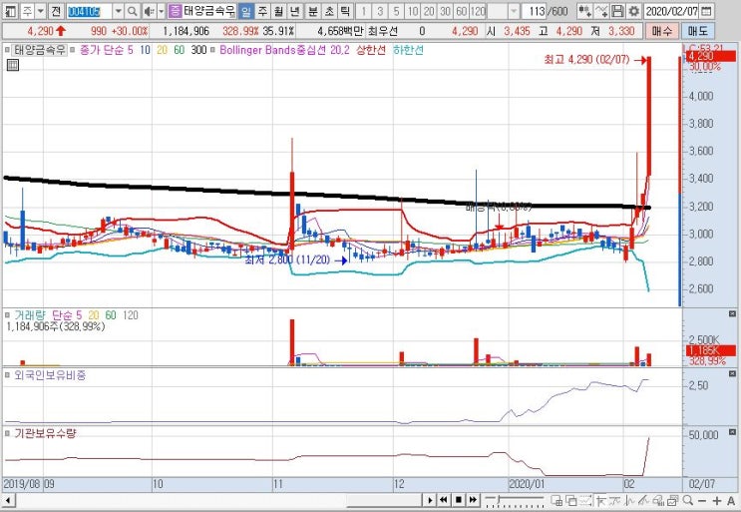Close the foreign ownership panel corner button
Screen dimensions: 741x512
tap(732, 374)
